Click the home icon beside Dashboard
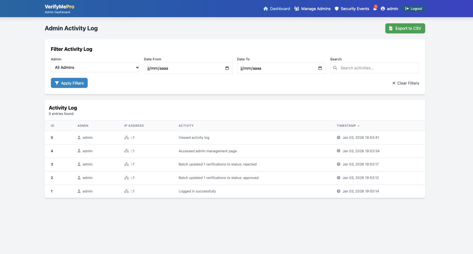The image size is (473, 254). point(266,9)
